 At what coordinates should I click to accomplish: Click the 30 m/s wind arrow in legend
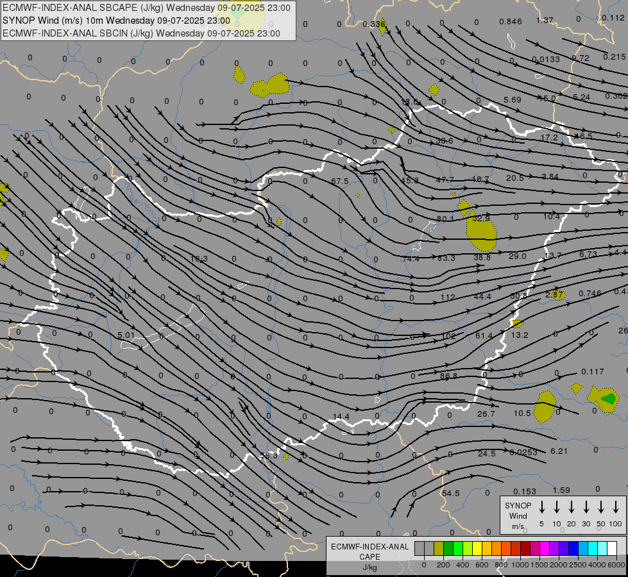pos(586,507)
